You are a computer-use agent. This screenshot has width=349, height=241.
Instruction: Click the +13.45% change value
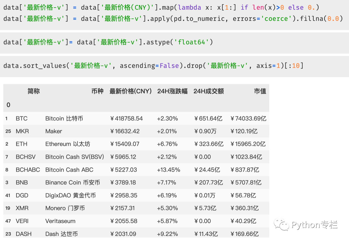point(169,170)
